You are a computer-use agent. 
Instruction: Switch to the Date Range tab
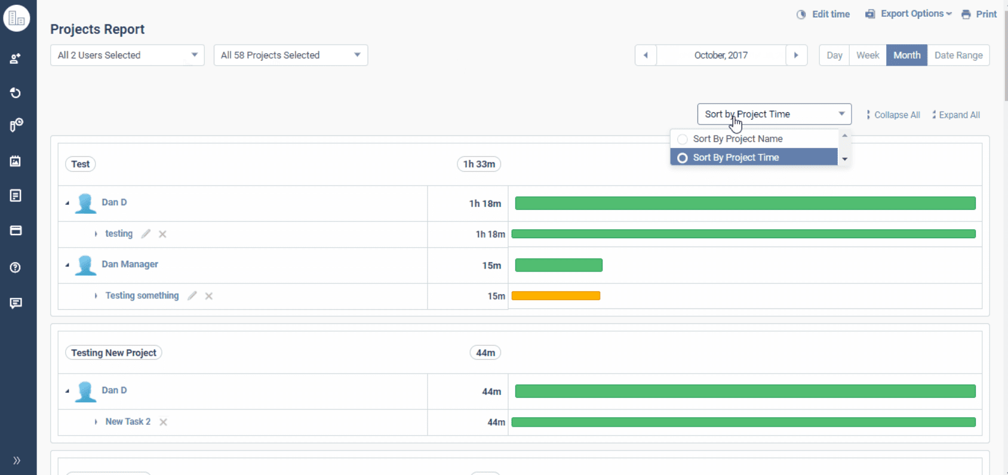tap(958, 55)
